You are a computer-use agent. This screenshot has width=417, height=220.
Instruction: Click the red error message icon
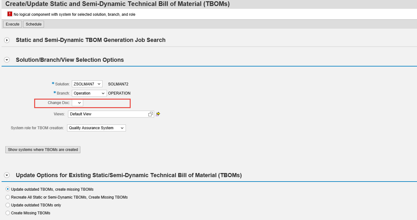pyautogui.click(x=10, y=14)
